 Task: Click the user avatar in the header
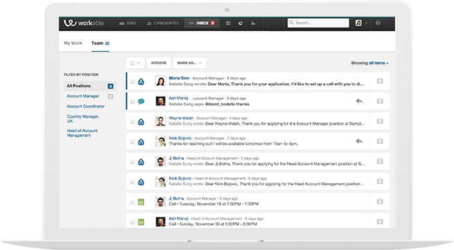pos(358,23)
